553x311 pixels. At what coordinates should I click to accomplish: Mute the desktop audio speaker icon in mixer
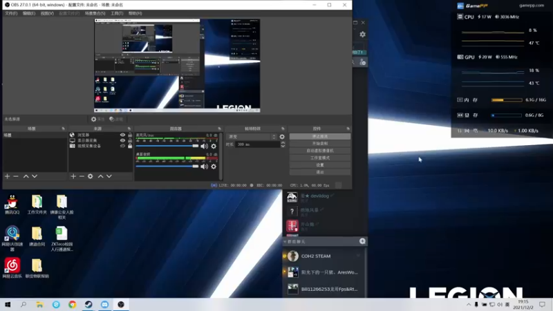coord(204,167)
